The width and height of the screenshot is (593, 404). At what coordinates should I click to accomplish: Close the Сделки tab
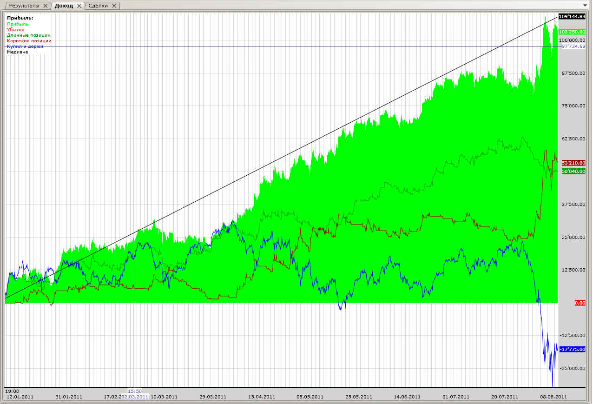(x=114, y=6)
